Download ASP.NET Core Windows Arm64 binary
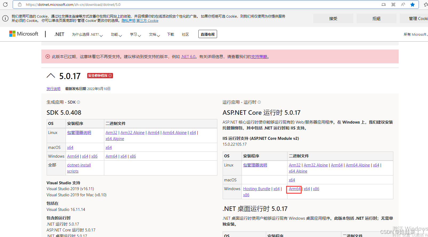 point(295,189)
